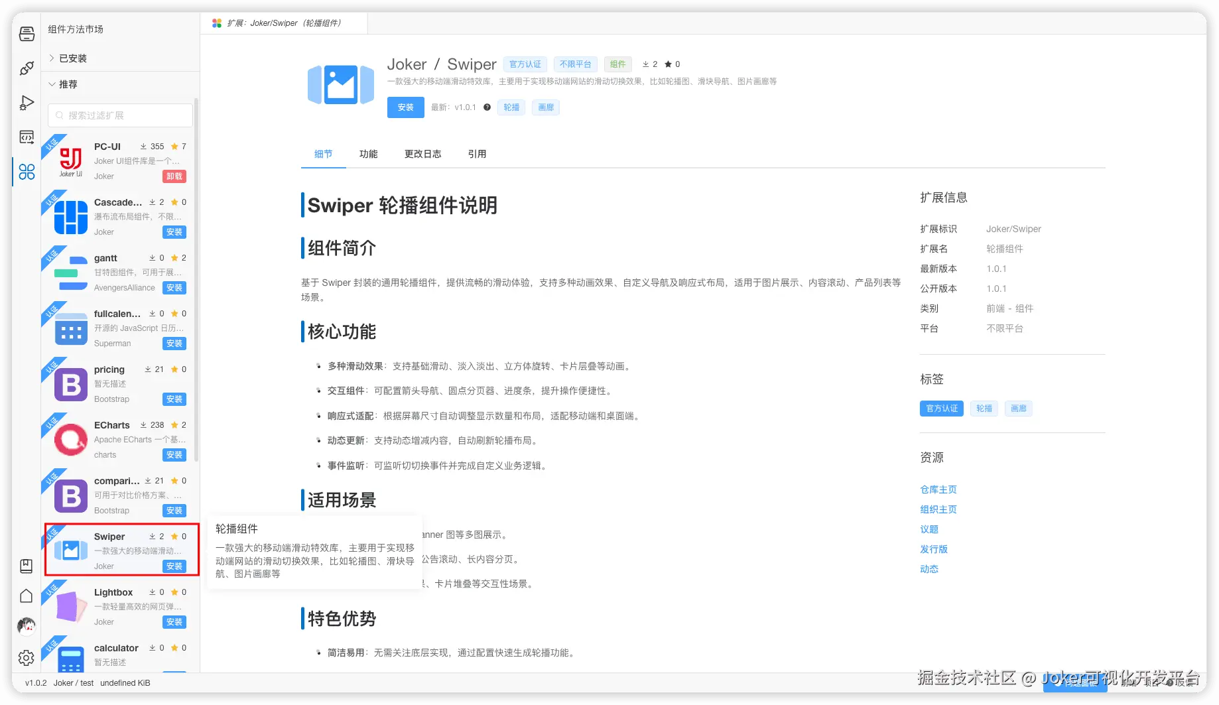Click the star rating icon in Swiper header
Viewport: 1219px width, 705px height.
(x=668, y=64)
